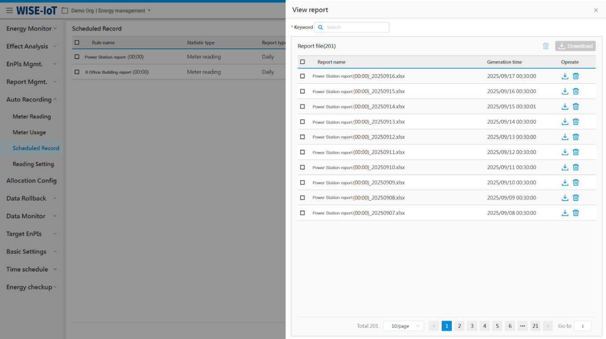Download the 20250913.xlsx report file
Screen dimensions: 606x339
pyautogui.click(x=565, y=122)
